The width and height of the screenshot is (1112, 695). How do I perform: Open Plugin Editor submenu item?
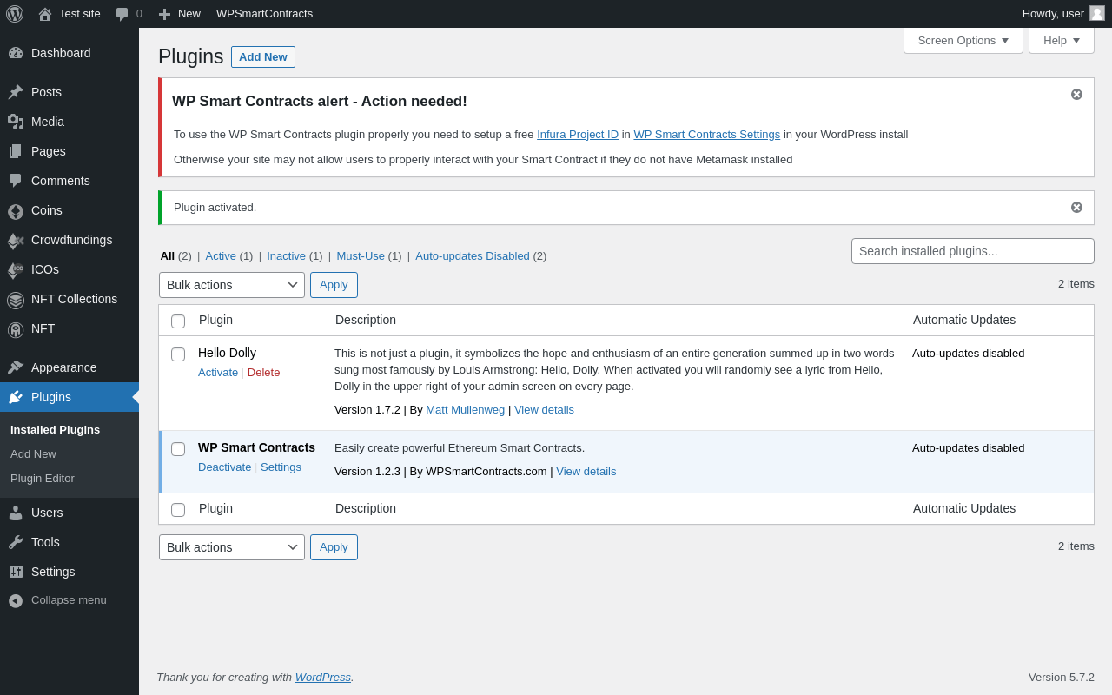coord(43,478)
